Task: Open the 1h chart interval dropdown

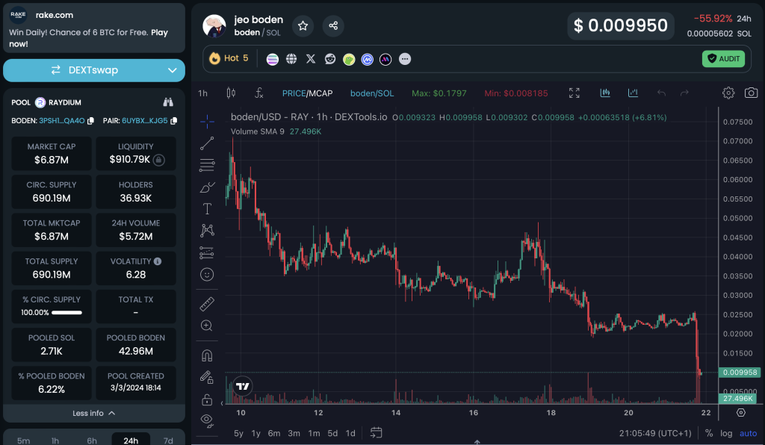Action: 203,93
